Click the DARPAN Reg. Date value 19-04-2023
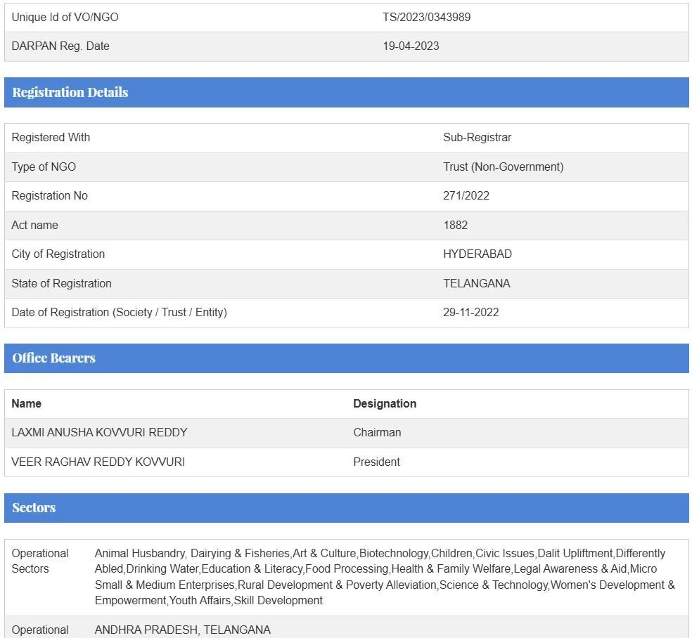Viewport: 692px width, 638px height. [x=411, y=46]
